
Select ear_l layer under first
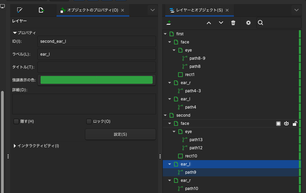point(185,99)
